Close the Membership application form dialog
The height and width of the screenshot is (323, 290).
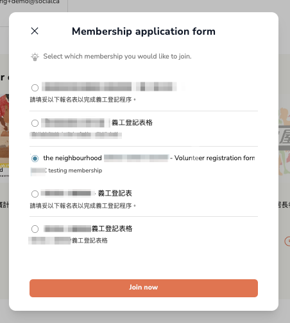35,31
